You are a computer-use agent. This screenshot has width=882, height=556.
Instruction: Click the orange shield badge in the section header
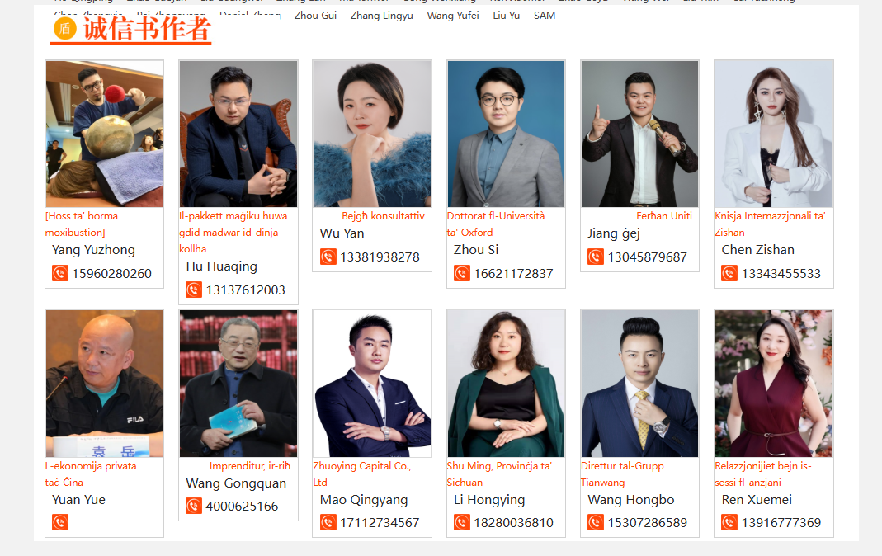click(64, 28)
